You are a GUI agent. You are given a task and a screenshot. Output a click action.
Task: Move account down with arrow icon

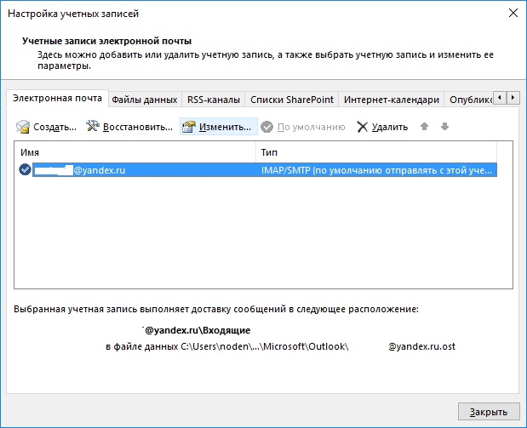pos(444,128)
